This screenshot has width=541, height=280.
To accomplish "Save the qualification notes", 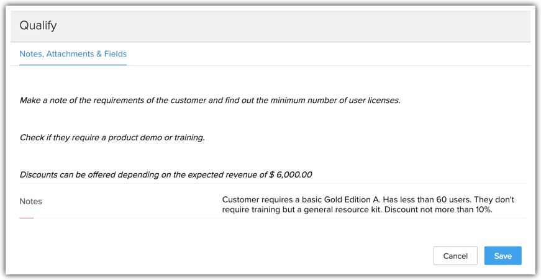I will point(502,256).
